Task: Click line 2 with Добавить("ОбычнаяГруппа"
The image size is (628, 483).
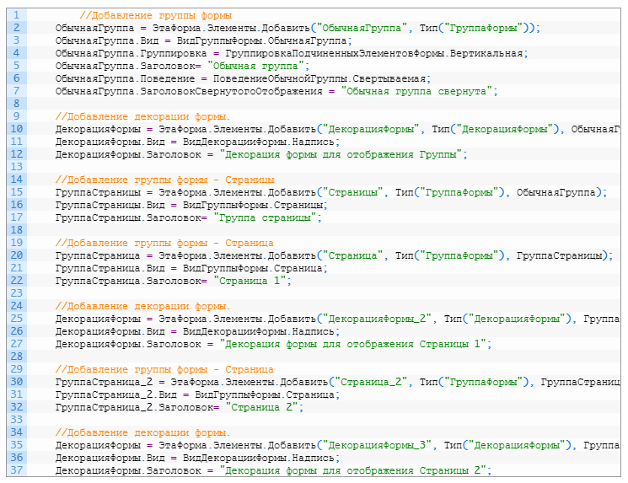Action: click(x=298, y=28)
